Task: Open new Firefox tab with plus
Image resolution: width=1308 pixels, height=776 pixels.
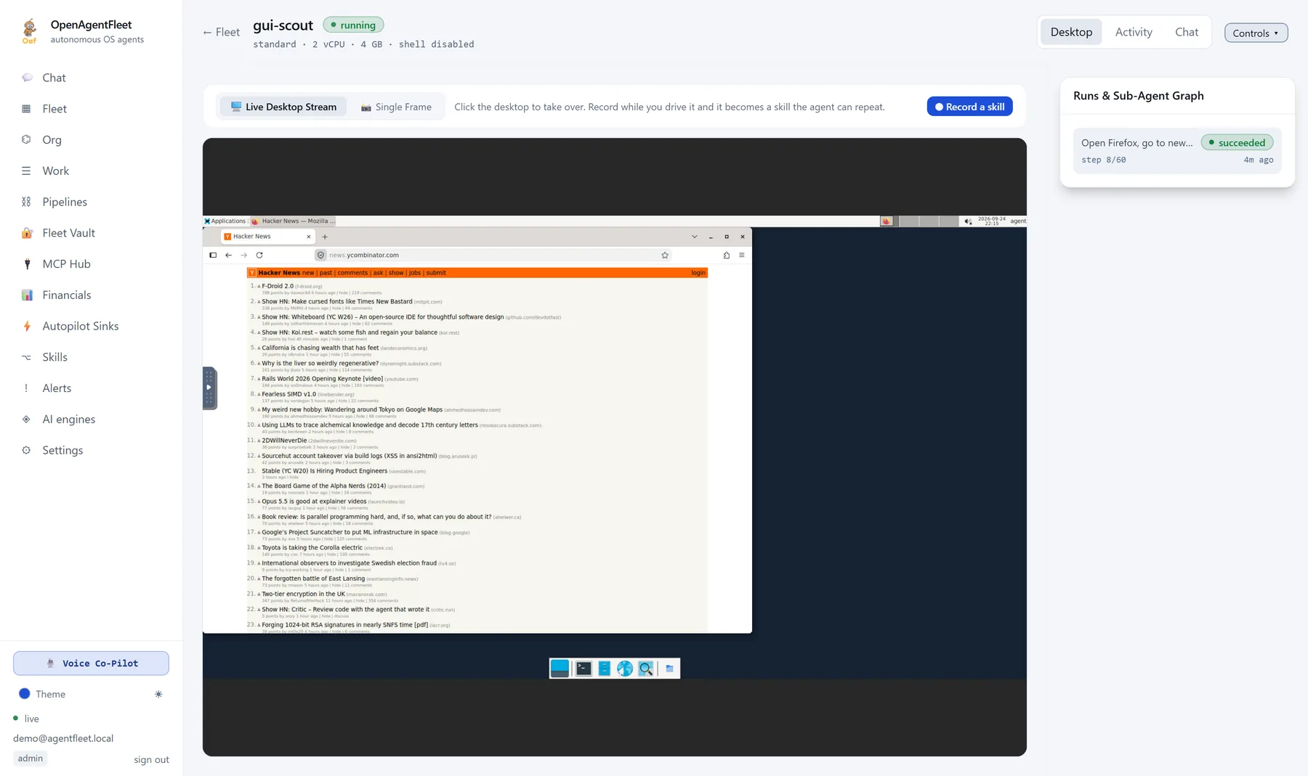Action: pos(325,237)
